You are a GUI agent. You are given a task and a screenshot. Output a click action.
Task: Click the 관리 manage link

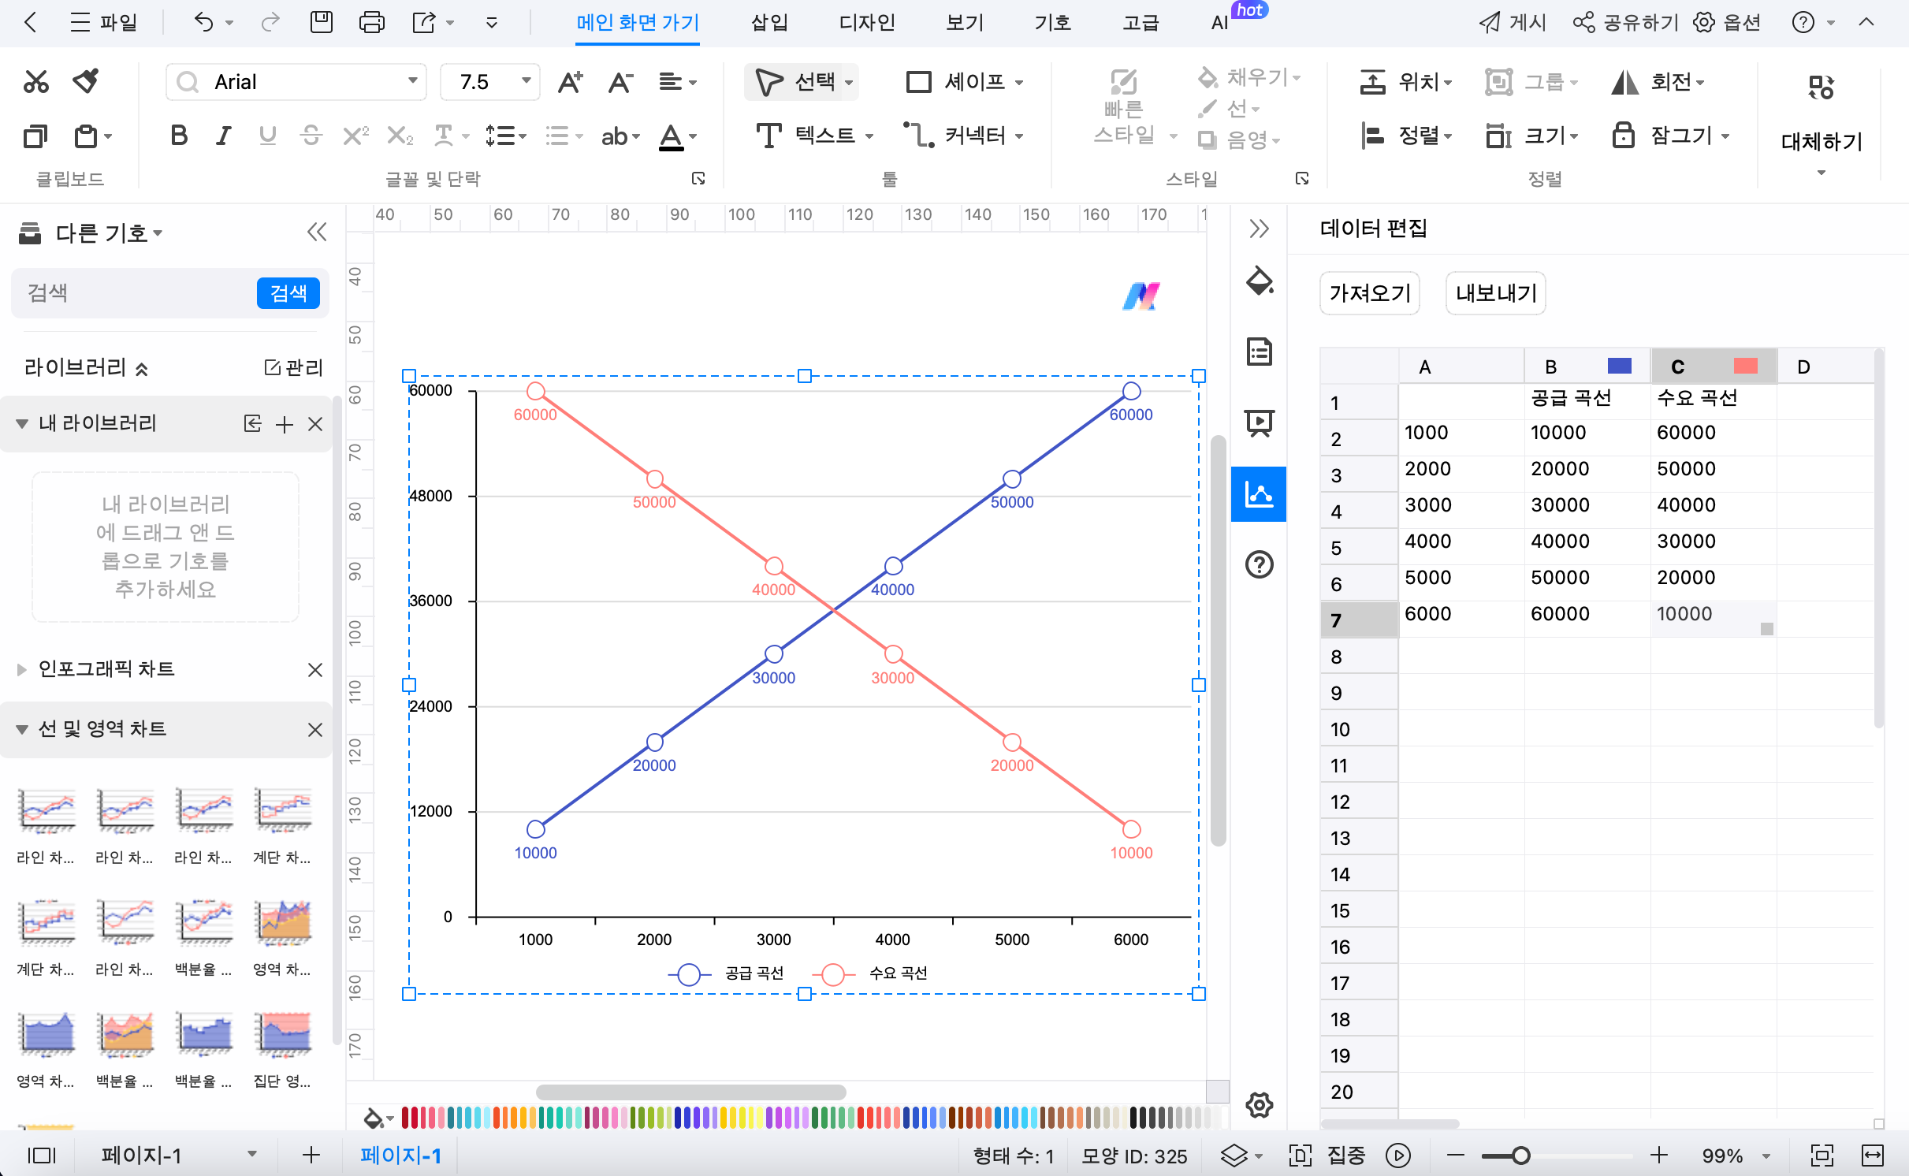click(x=293, y=367)
